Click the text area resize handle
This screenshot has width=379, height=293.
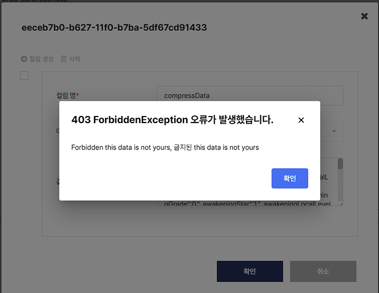point(340,203)
